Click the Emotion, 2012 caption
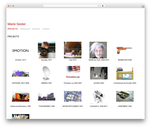The image size is (151, 128). 21,60
